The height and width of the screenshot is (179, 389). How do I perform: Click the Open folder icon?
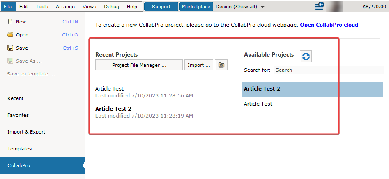tap(10, 35)
